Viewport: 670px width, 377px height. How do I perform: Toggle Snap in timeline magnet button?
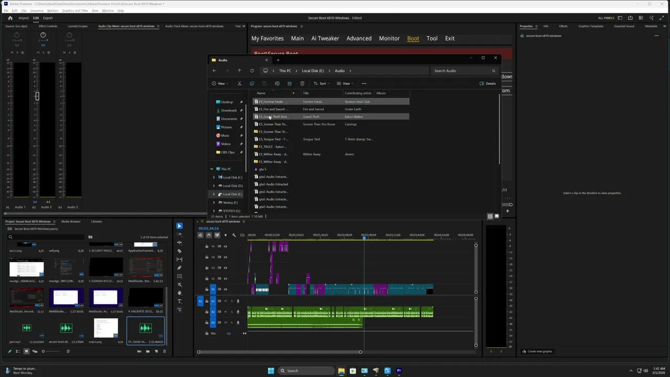point(209,235)
